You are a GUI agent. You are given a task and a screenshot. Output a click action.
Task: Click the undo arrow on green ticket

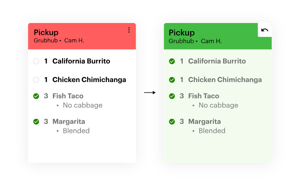tap(264, 30)
